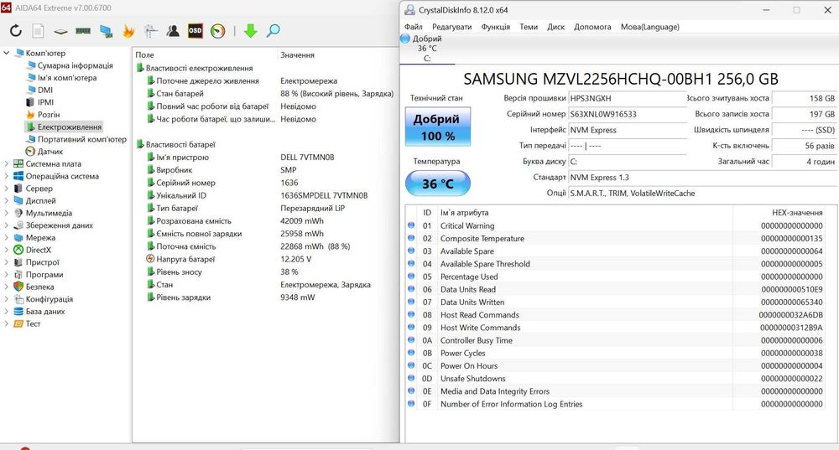Open the memory module benchmark icon
839x450 pixels.
(83, 31)
